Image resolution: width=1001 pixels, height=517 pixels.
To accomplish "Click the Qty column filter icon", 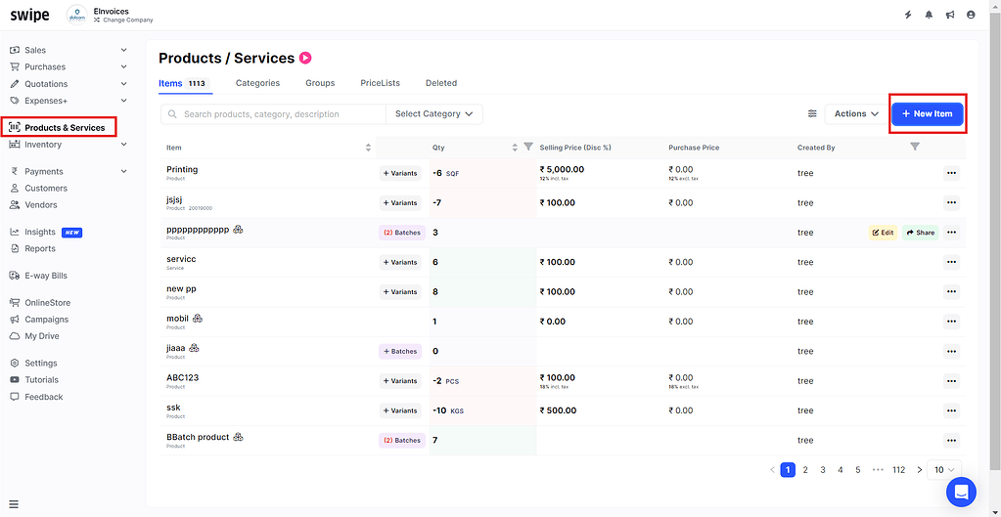I will click(528, 148).
